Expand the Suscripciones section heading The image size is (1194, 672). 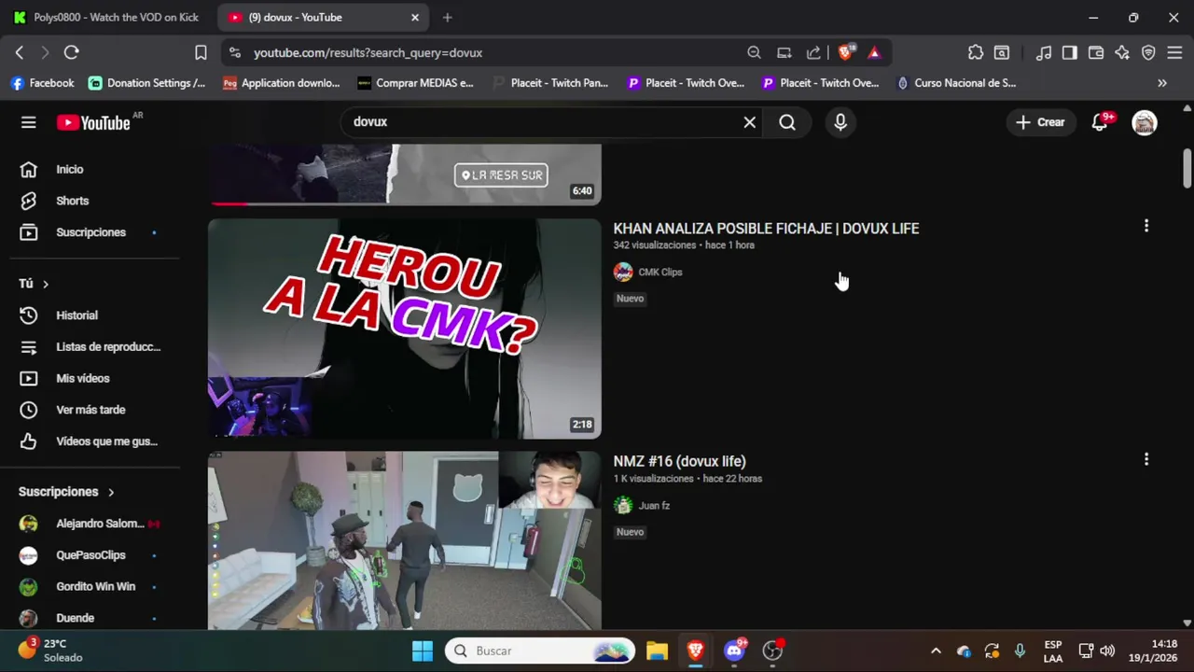point(66,492)
